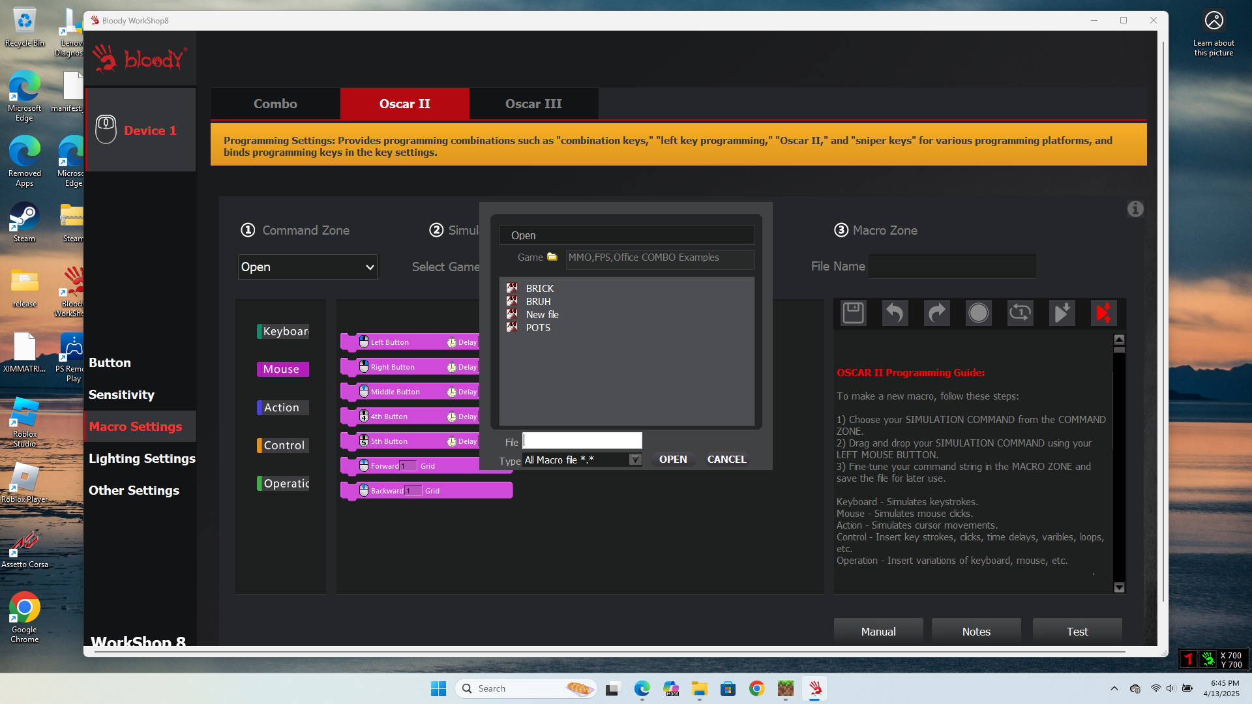Open the Type macro file dropdown

(x=634, y=460)
